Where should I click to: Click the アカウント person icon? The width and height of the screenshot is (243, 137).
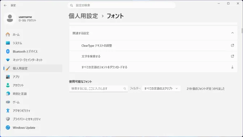(8, 85)
